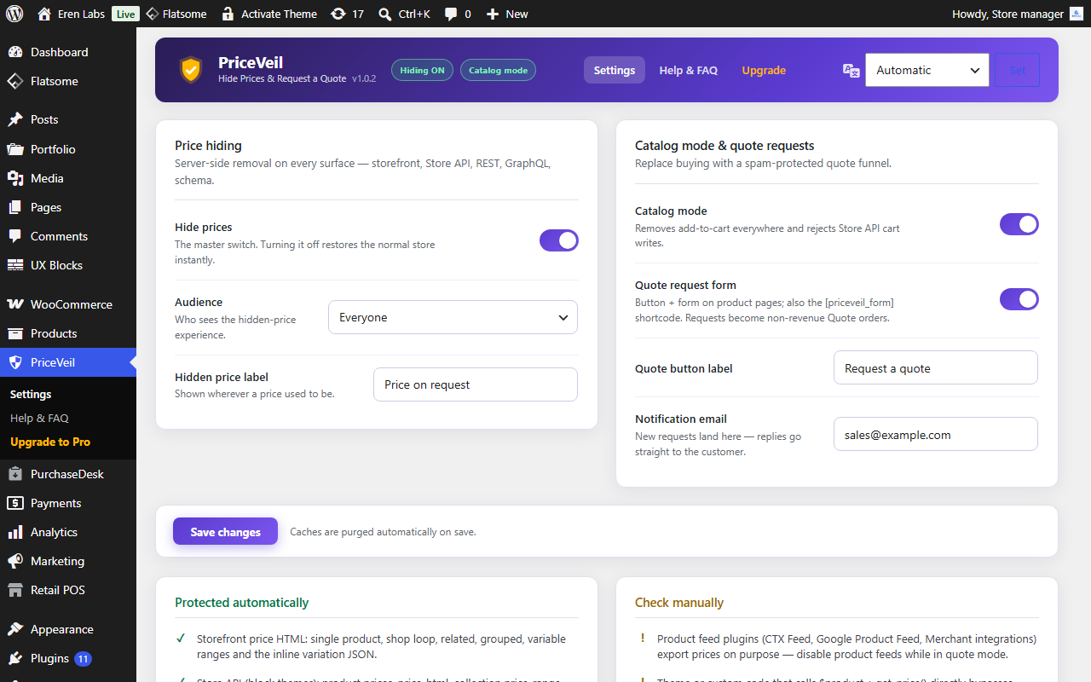The image size is (1091, 682).
Task: Click the Store manager avatar icon
Action: point(1077,14)
